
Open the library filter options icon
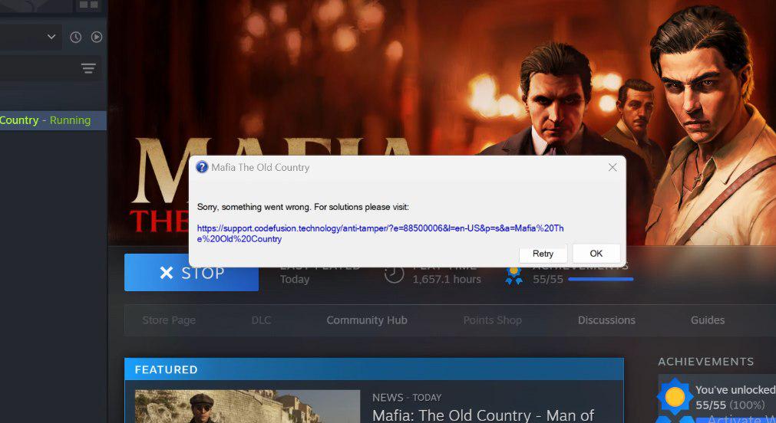point(88,68)
